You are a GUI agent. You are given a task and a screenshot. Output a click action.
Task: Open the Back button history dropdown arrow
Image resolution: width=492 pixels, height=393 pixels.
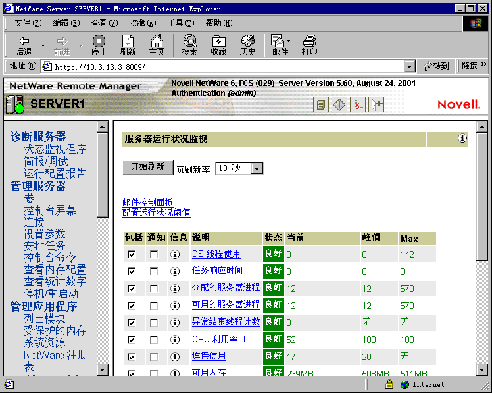[43, 45]
